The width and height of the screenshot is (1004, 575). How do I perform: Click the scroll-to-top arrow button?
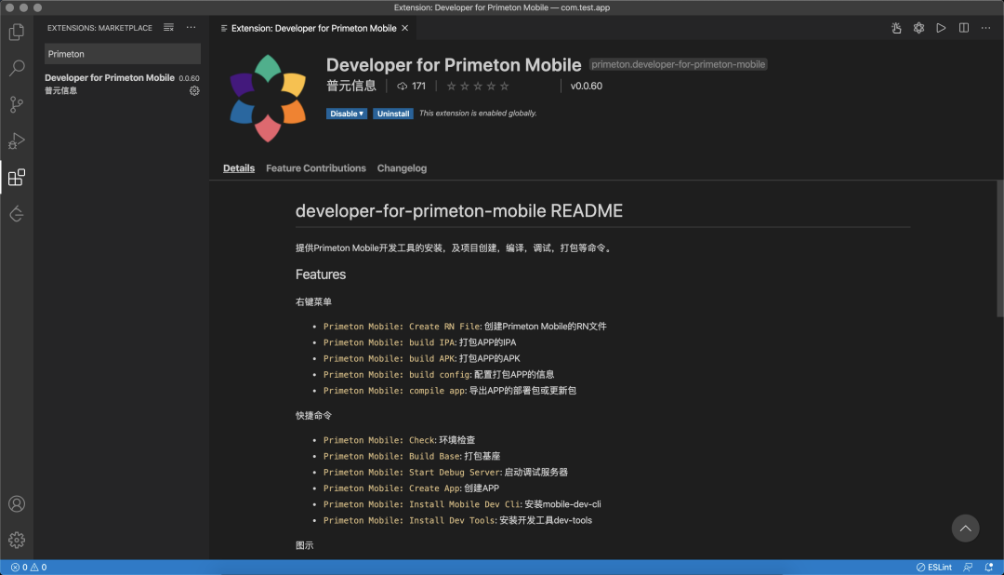point(965,528)
